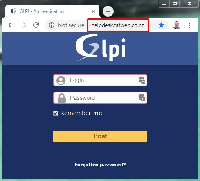Click password manager icon in Password field
The height and width of the screenshot is (181, 200).
(x=142, y=98)
